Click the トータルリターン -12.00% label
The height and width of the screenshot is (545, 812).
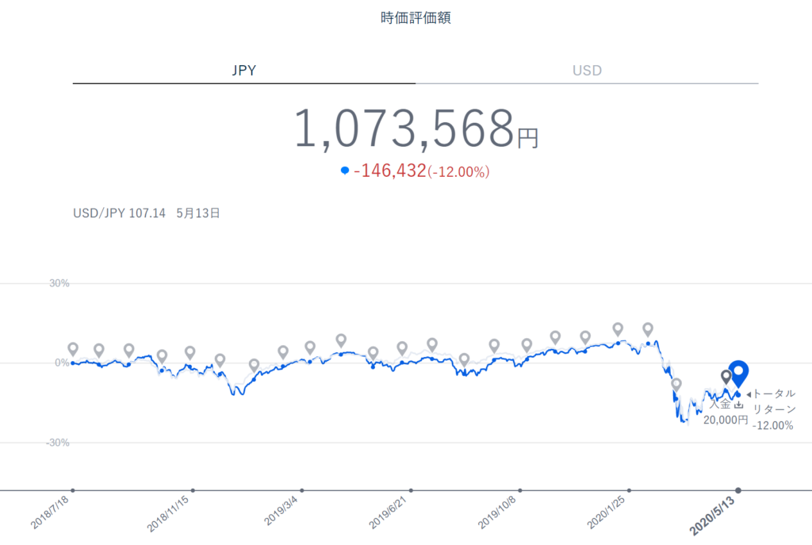point(772,409)
